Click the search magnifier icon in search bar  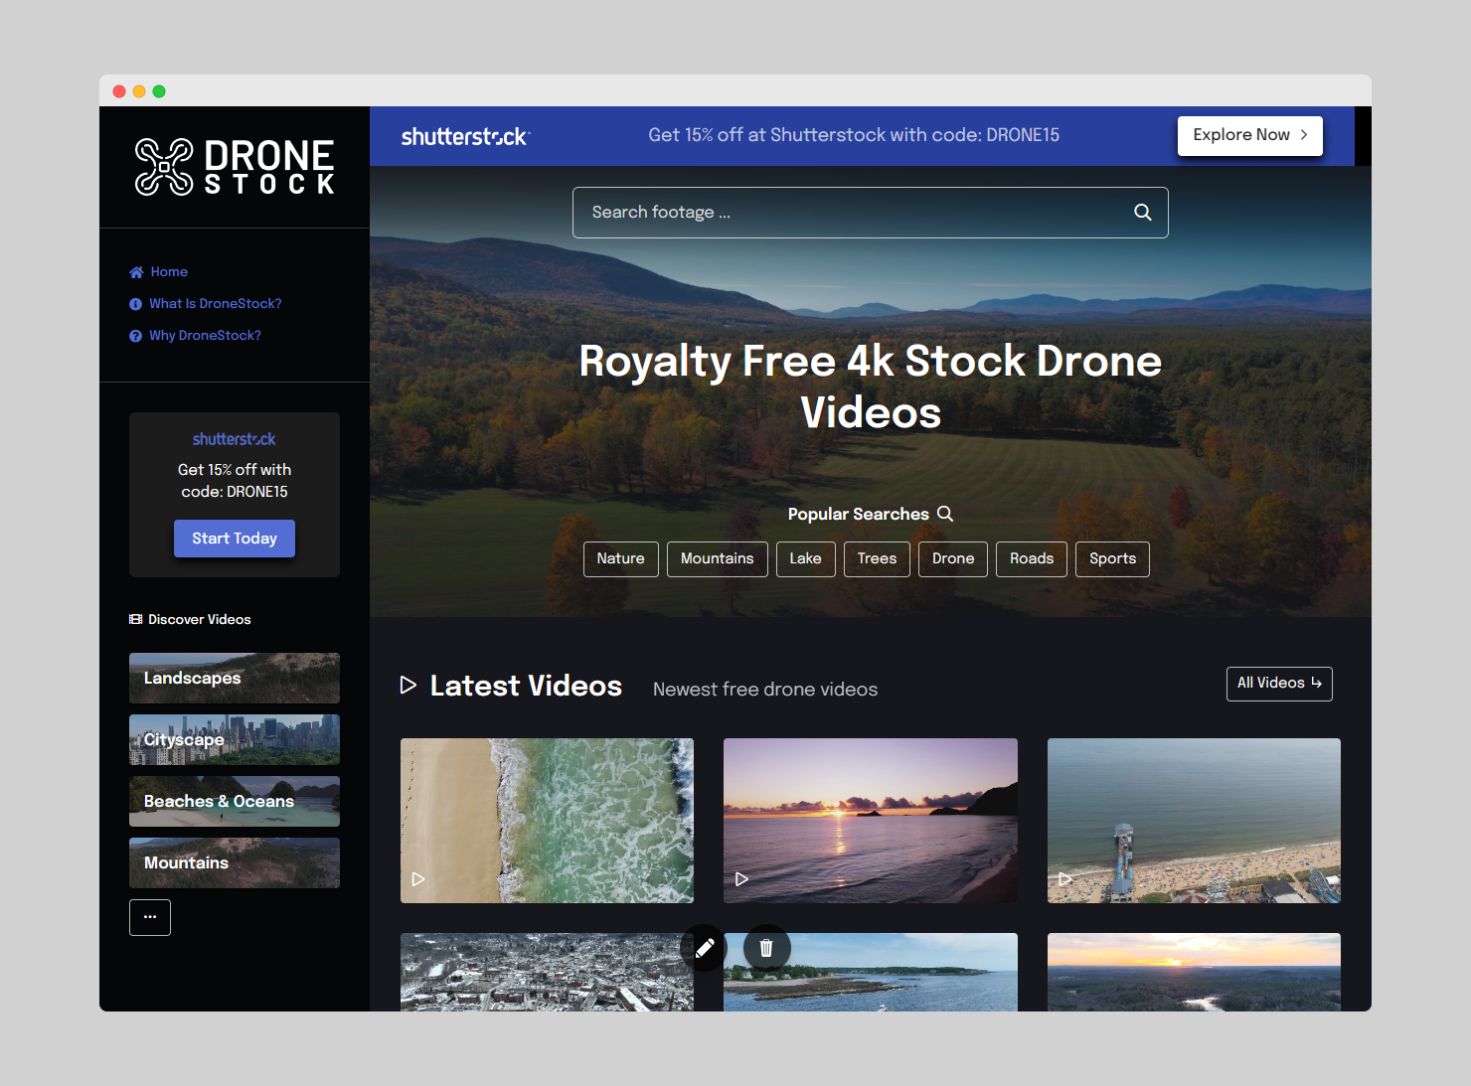(1142, 213)
